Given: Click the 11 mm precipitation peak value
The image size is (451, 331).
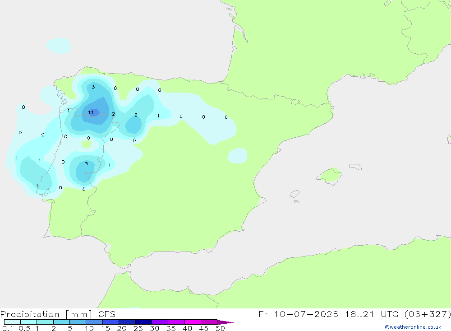Looking at the screenshot, I should pos(91,112).
